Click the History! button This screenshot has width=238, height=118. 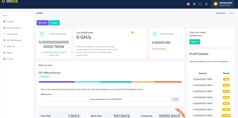click(195, 42)
